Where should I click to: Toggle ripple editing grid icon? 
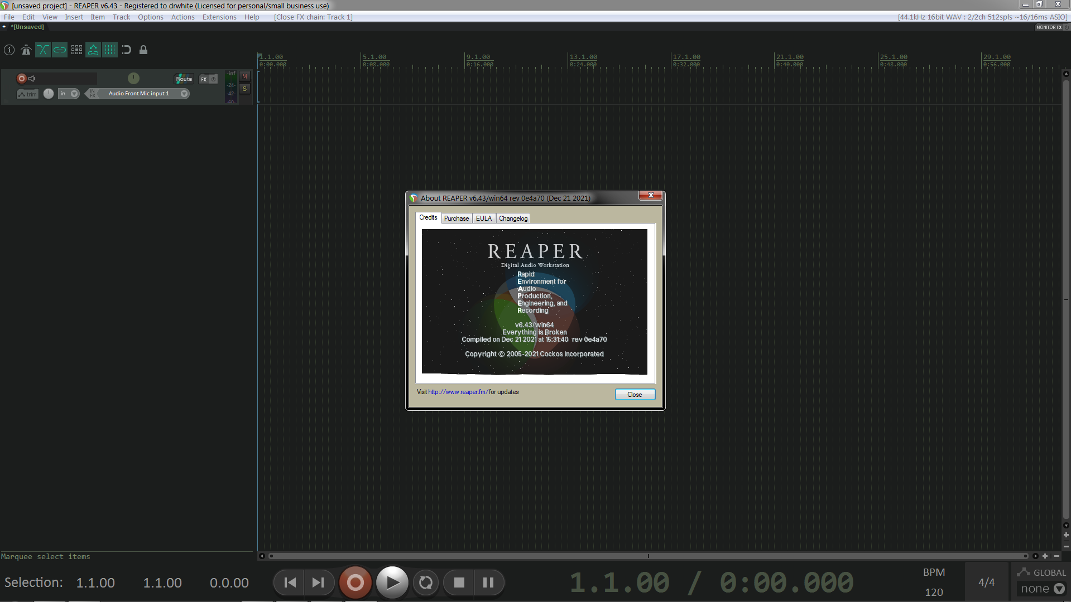point(76,50)
